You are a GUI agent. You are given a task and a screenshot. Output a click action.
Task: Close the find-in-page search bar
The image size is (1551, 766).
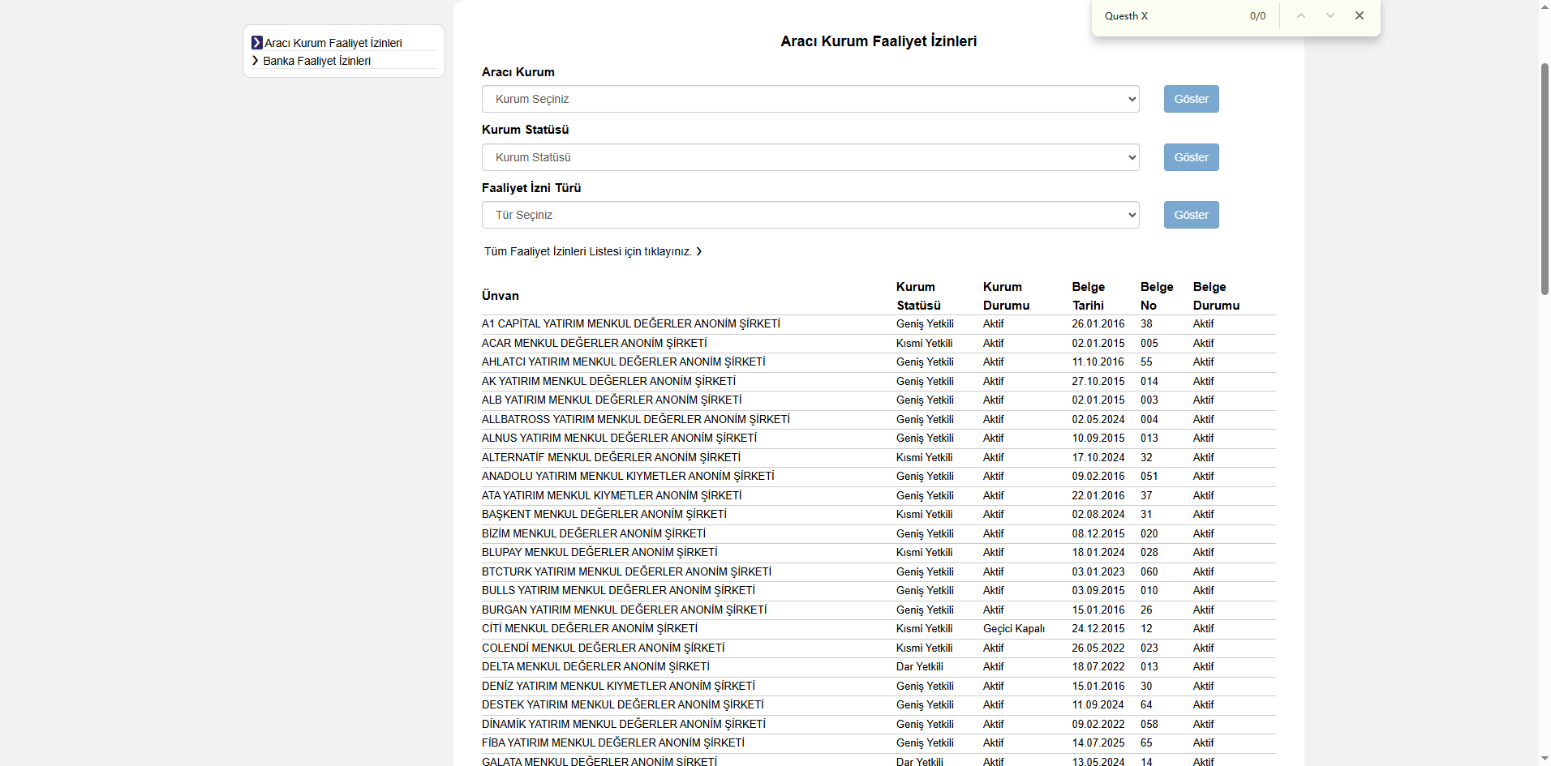(x=1360, y=15)
